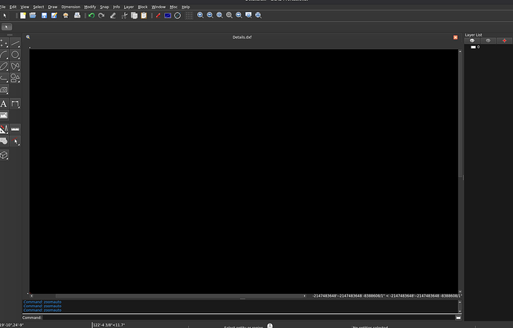The height and width of the screenshot is (328, 513).
Task: Toggle the grid display dotted icon
Action: (189, 16)
